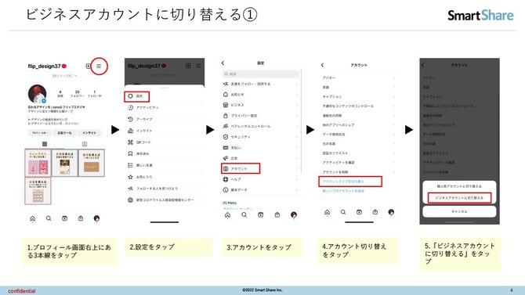Expand chevron on the キャプション row in the white アカウント screen
The image size is (525, 295).
(x=393, y=96)
